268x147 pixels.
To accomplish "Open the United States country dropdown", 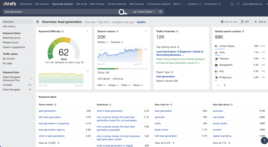I will pos(144,12).
